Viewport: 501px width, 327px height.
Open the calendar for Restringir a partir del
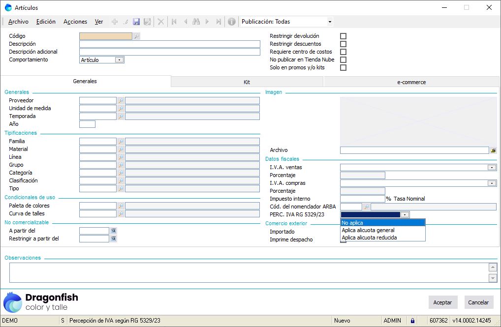point(113,238)
